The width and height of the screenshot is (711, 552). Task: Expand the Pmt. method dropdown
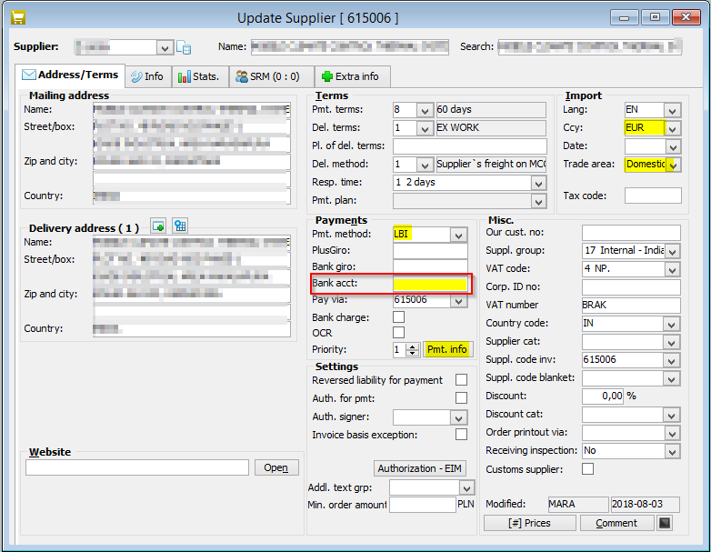coord(458,236)
